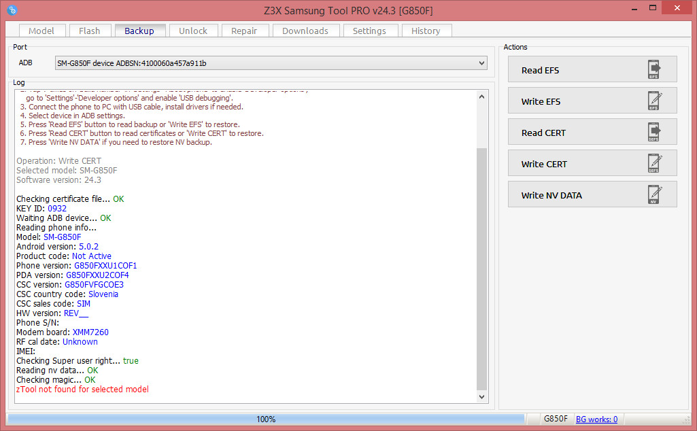Click the Write CERT button label
Screen dimensions: 697x431
544,164
